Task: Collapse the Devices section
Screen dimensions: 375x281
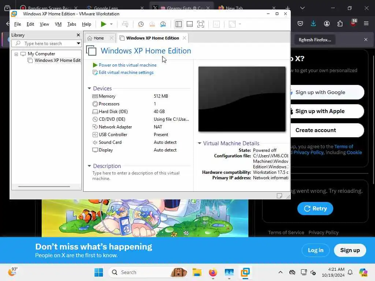Action: click(x=89, y=89)
